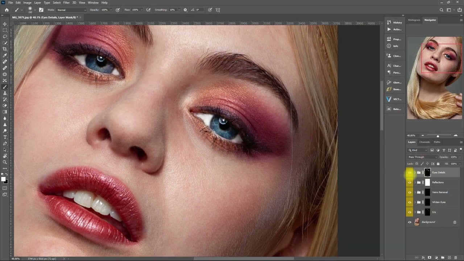Expand the Iris layer group
The width and height of the screenshot is (464, 261).
pos(415,212)
